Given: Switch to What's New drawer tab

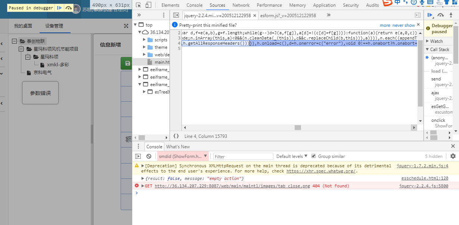Looking at the screenshot, I should (x=178, y=146).
